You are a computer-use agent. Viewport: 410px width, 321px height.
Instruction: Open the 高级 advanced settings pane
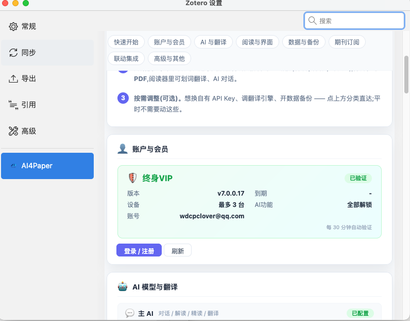pos(47,131)
